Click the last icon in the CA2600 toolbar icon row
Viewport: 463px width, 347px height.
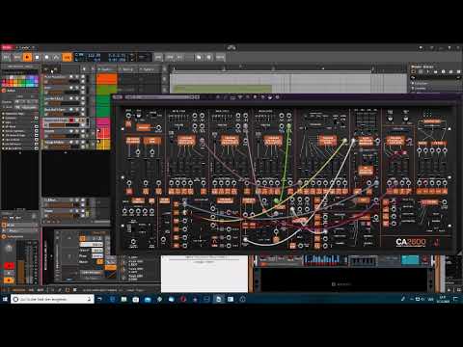coord(277,97)
